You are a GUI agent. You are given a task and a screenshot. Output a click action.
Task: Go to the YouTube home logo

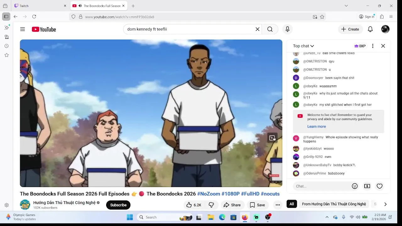tap(44, 29)
